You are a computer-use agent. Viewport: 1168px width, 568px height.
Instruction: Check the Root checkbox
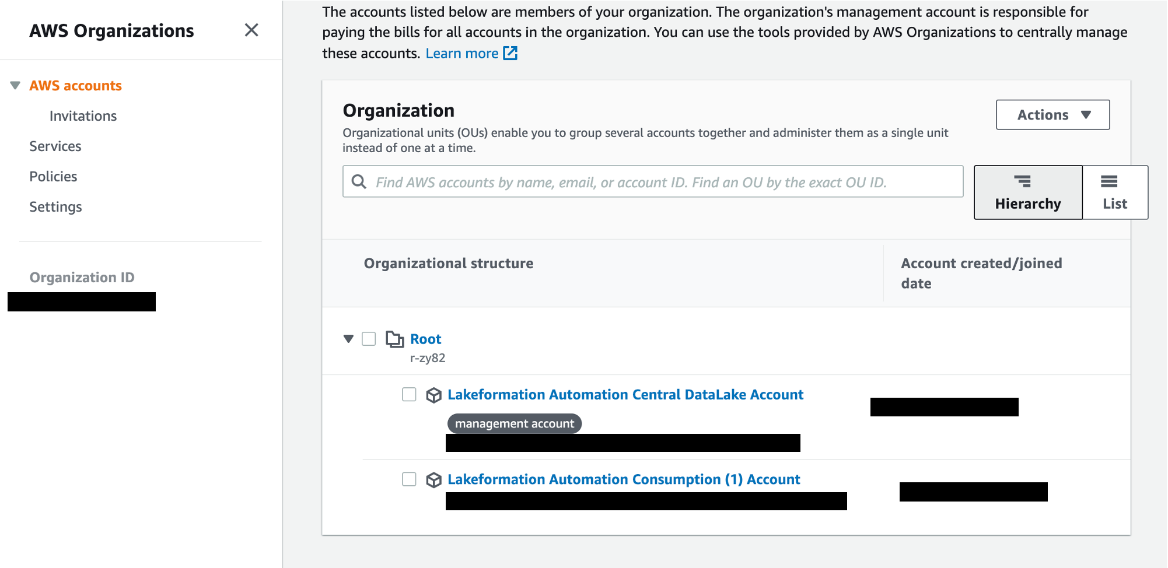pos(369,339)
